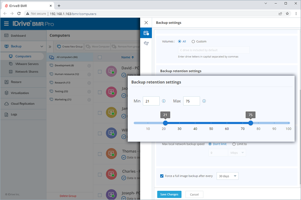Open Network Shares section
This screenshot has height=200, width=301.
pos(27,72)
